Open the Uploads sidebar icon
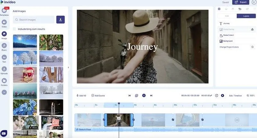 [4, 69]
